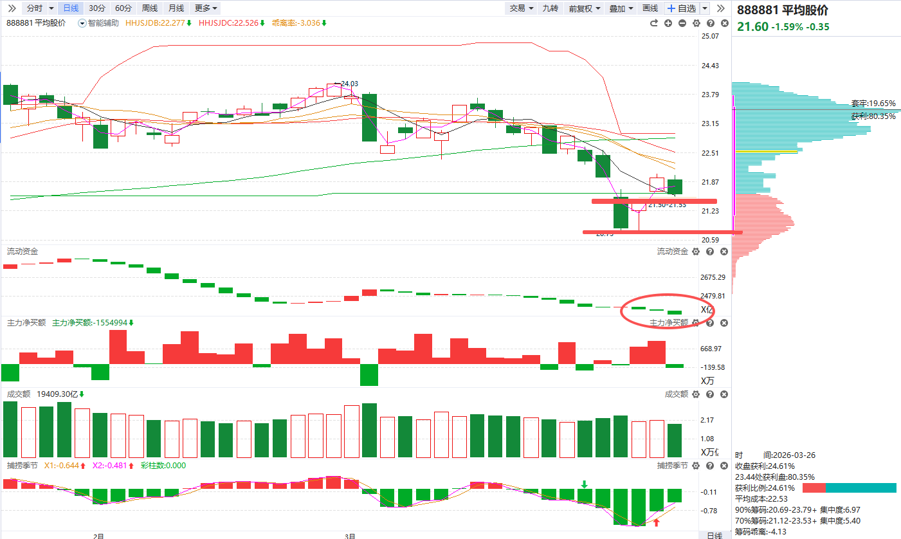Open 流动资金 indicator help icon
Viewport: 901px width, 539px height.
coord(709,251)
